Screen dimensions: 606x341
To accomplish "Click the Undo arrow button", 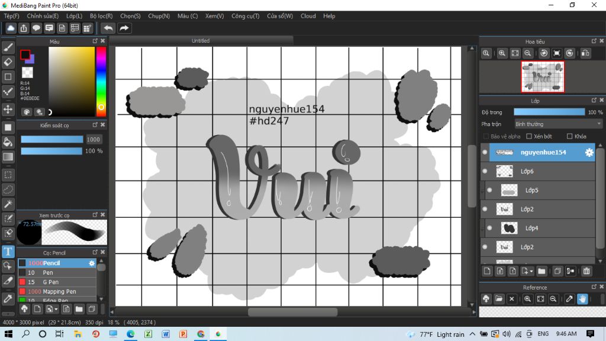I will point(109,28).
